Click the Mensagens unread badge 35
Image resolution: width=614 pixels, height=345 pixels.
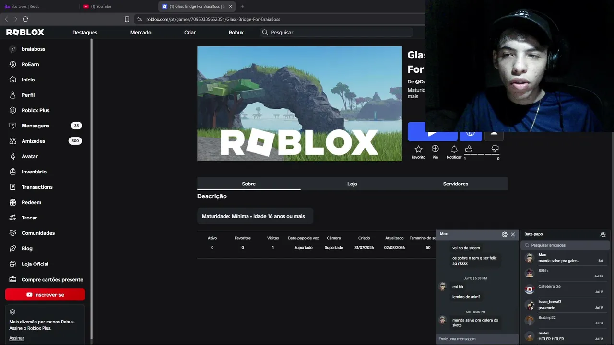[76, 126]
